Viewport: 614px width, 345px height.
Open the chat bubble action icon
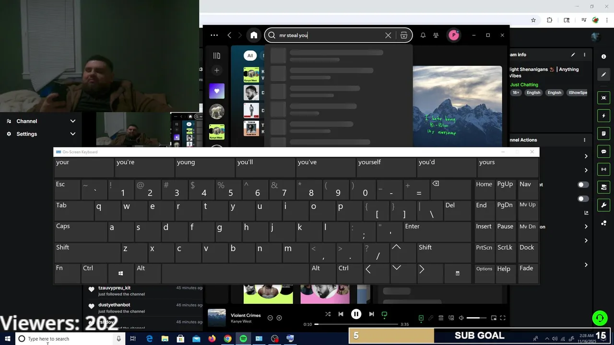tap(603, 151)
